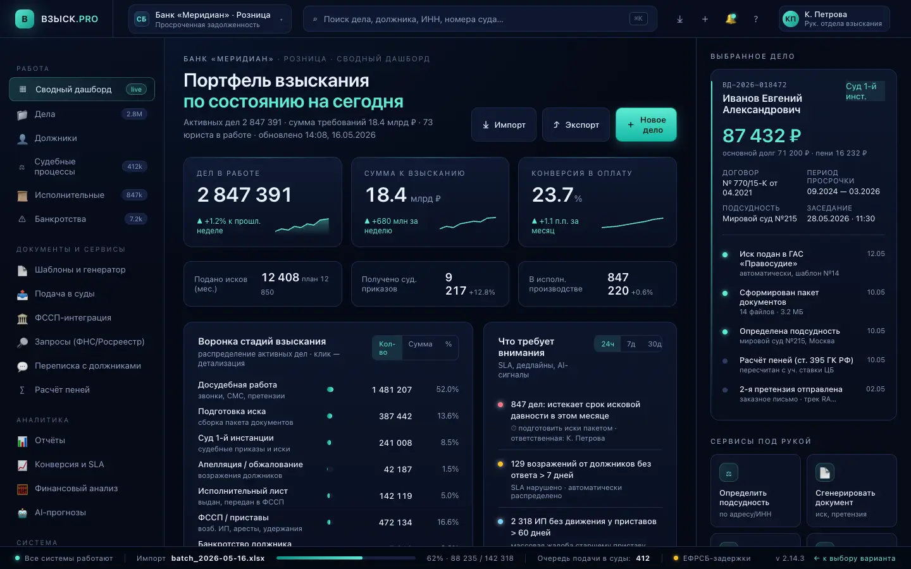Open the Отчёты menu item
The image size is (911, 569).
click(82, 441)
